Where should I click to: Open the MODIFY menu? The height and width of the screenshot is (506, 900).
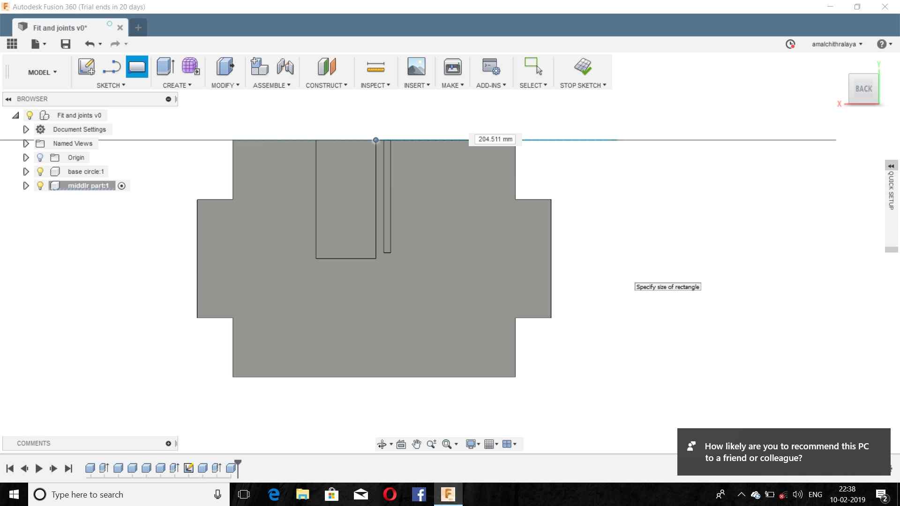pyautogui.click(x=225, y=85)
